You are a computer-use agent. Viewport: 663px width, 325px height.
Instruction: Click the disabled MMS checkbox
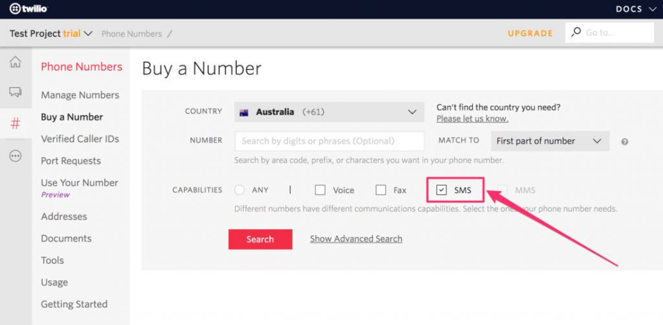pyautogui.click(x=502, y=190)
